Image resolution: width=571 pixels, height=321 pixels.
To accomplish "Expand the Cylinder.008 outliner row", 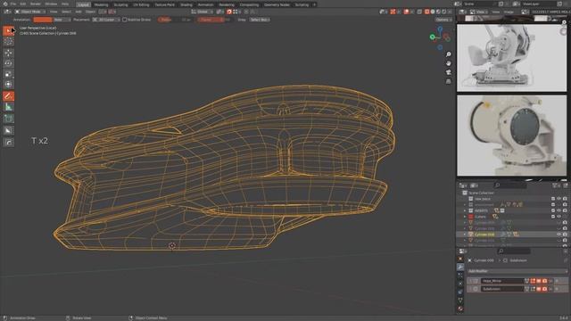I will pos(465,235).
